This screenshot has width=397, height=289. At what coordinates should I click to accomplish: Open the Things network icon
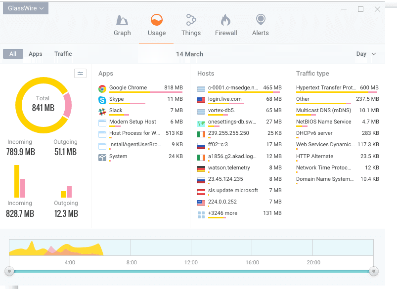point(191,20)
